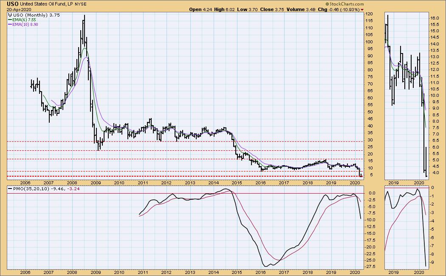
Task: Click the Open 4.24 value
Action: pyautogui.click(x=201, y=9)
